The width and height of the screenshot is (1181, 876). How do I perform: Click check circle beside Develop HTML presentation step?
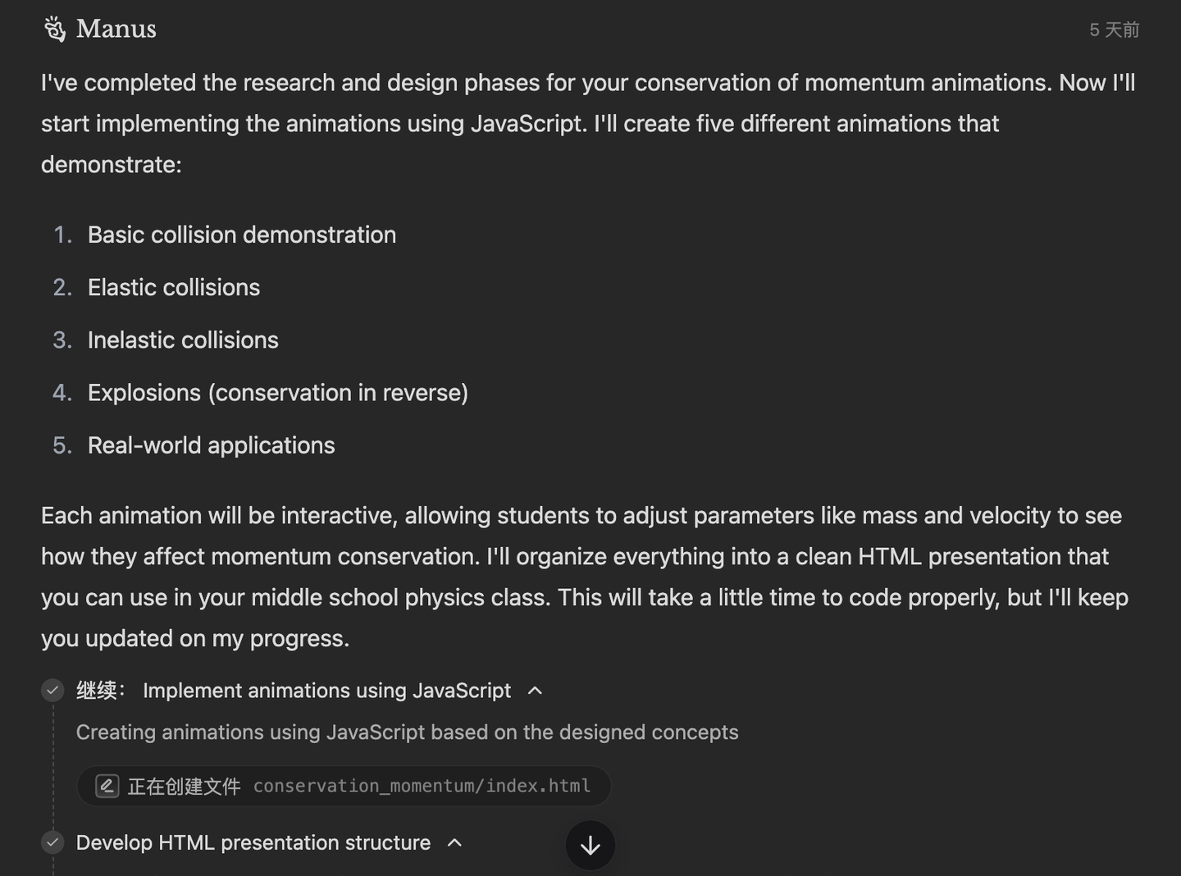click(x=53, y=842)
